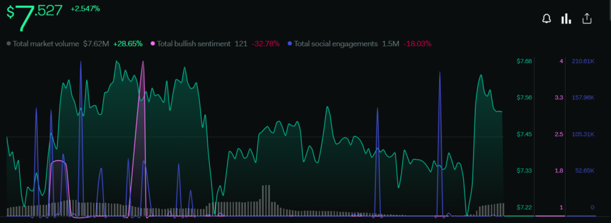The width and height of the screenshot is (611, 223).
Task: Click the +28.65% volume change
Action: coord(128,44)
